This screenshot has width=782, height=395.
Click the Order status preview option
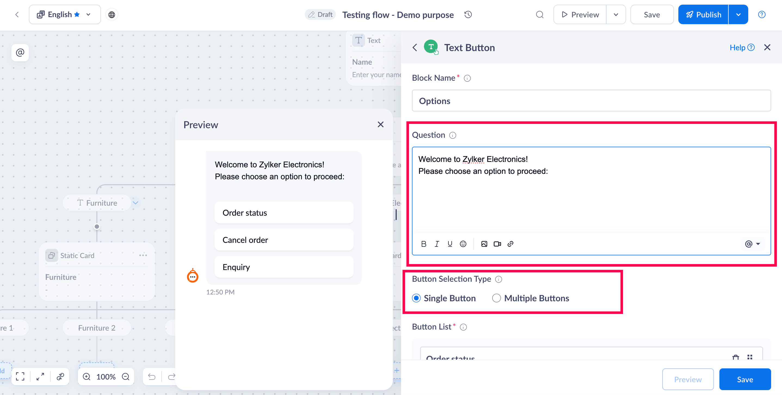(284, 212)
